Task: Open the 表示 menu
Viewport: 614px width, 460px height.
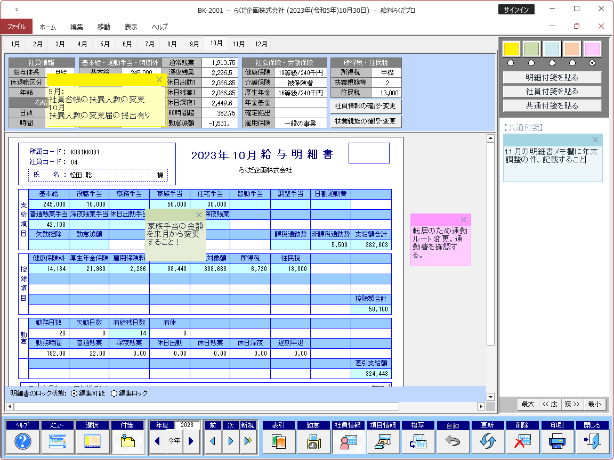Action: [x=131, y=27]
